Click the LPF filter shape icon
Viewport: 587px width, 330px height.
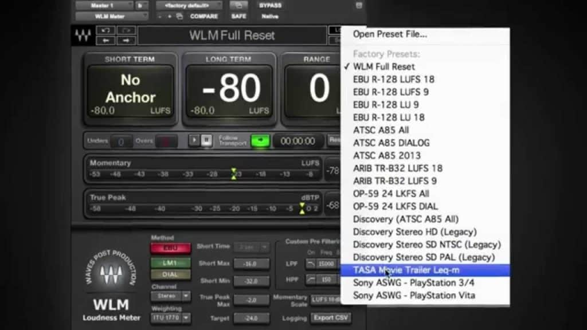coord(311,264)
